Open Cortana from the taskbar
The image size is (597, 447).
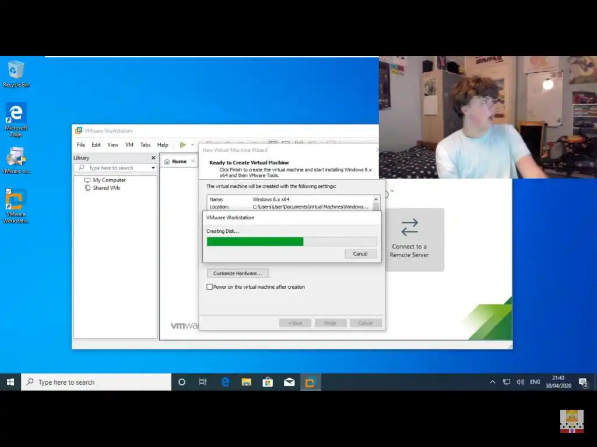click(x=182, y=382)
